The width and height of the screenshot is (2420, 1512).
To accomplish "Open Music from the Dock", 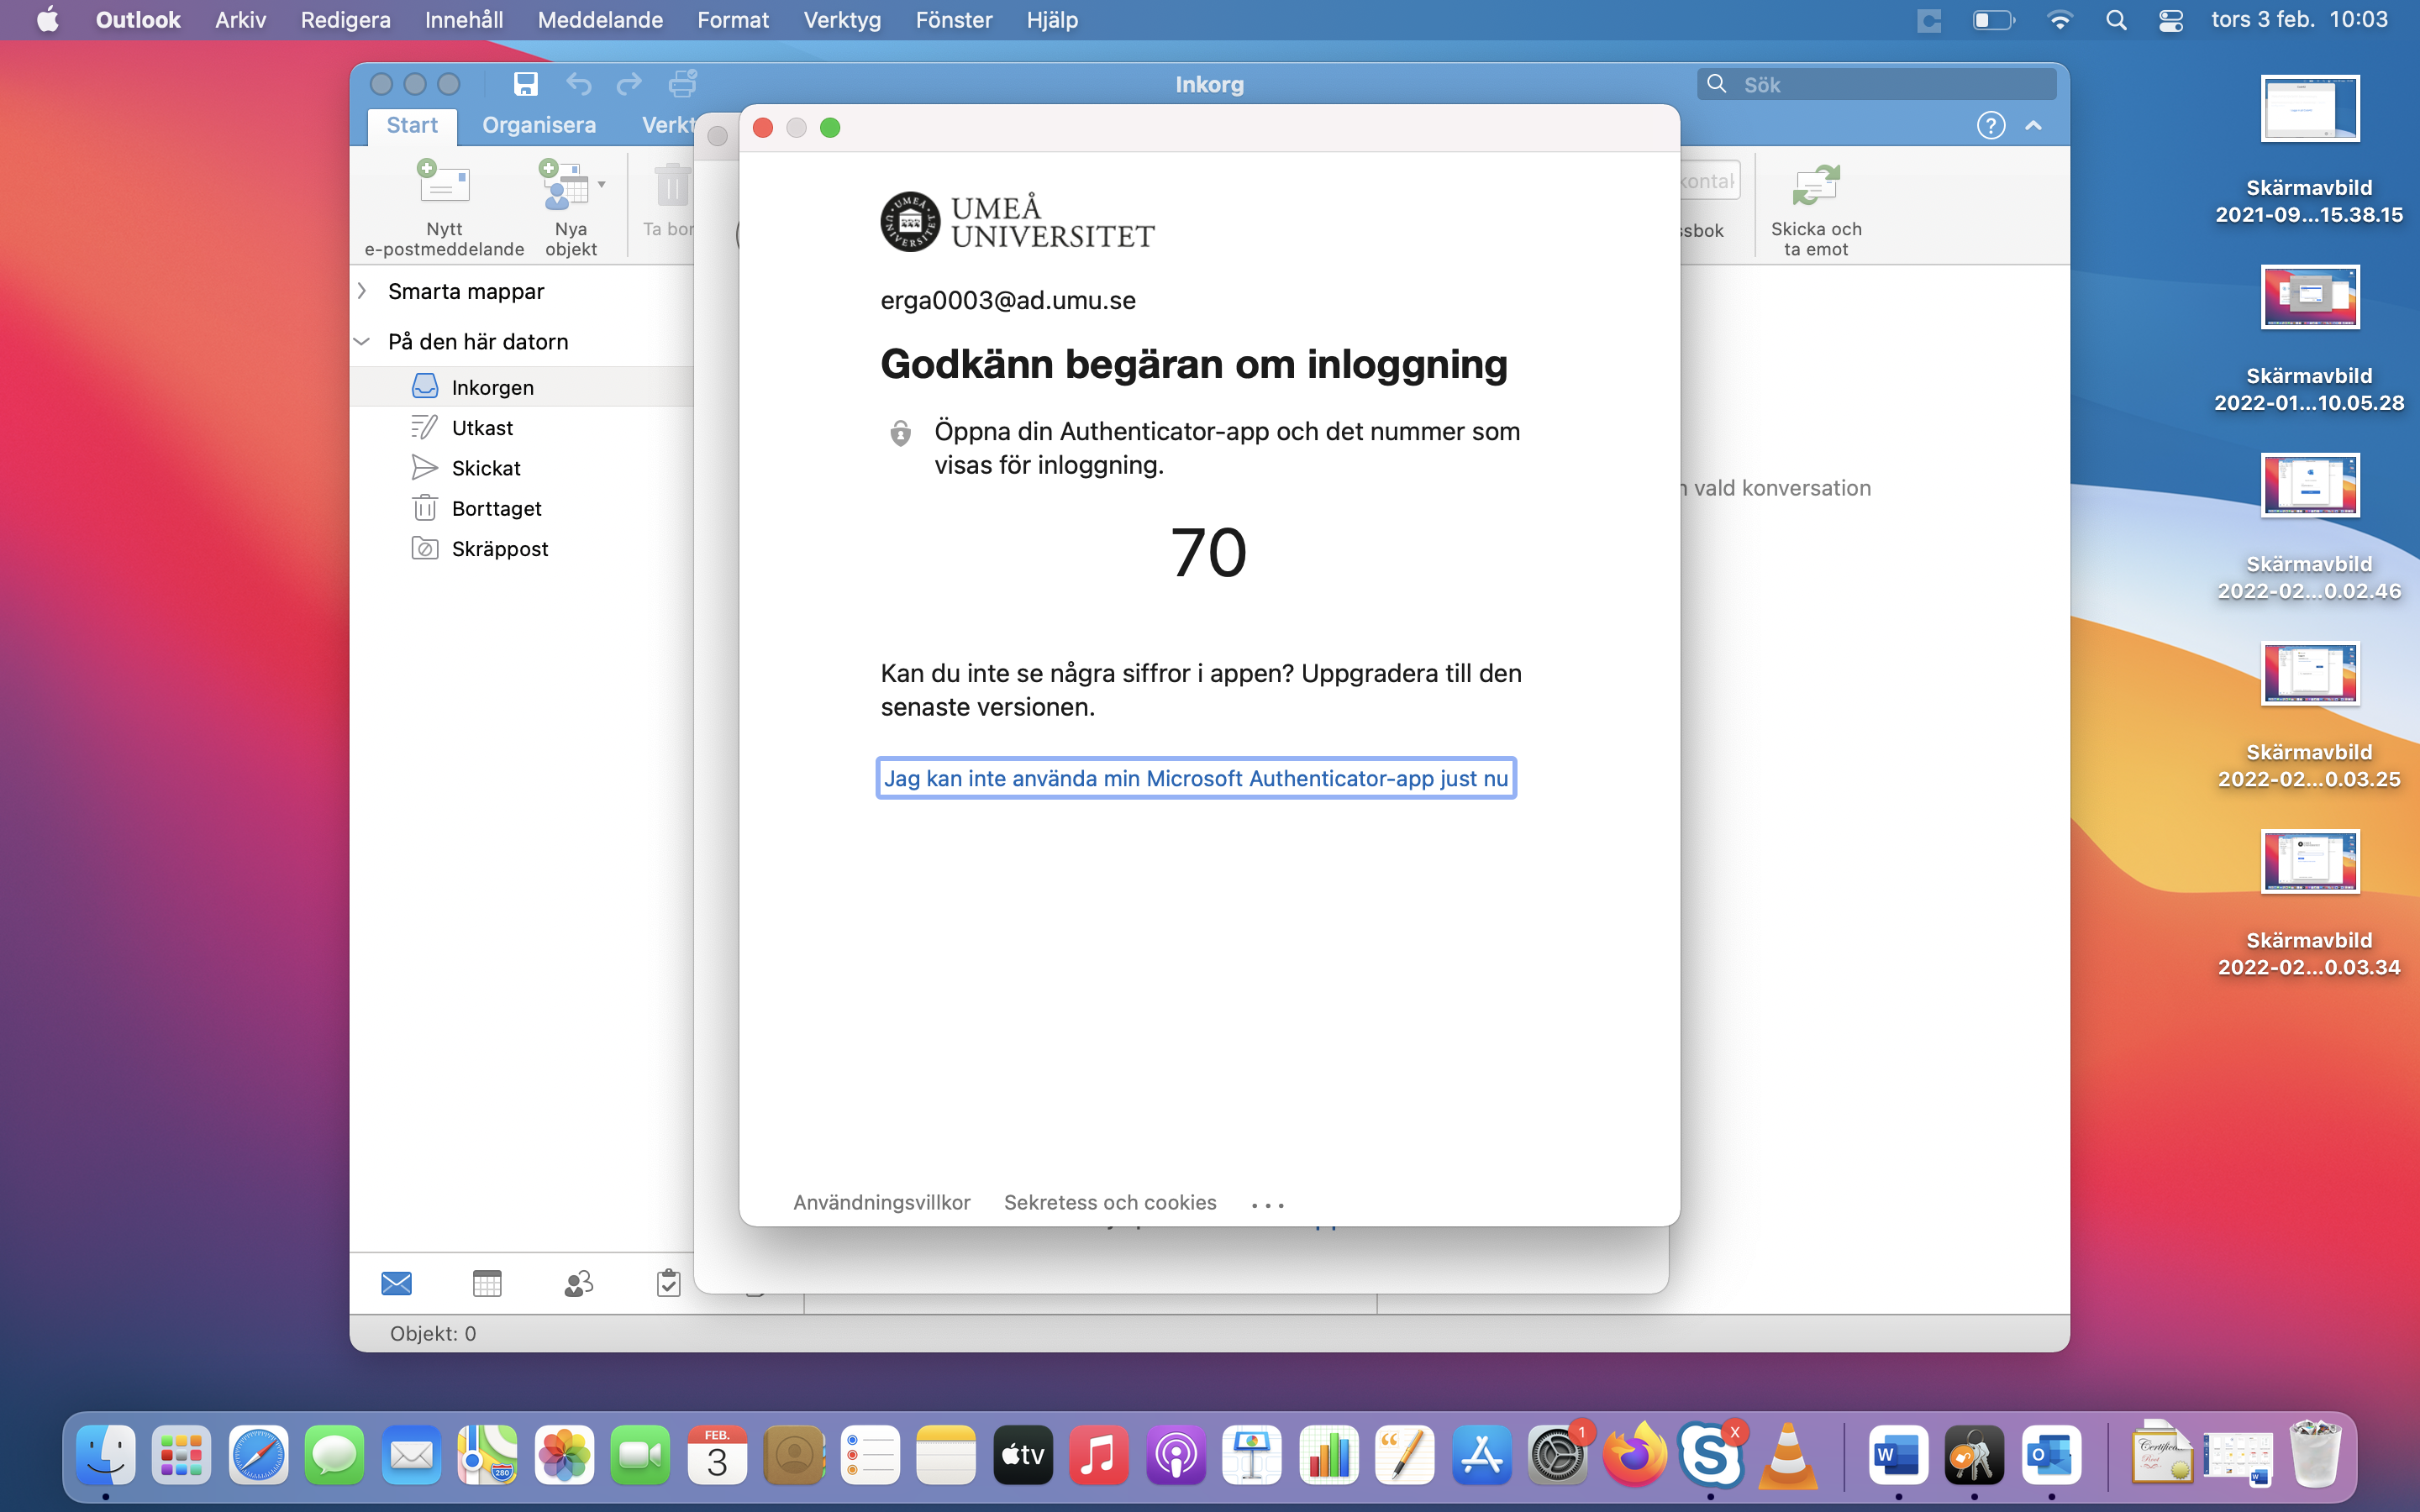I will coord(1098,1455).
